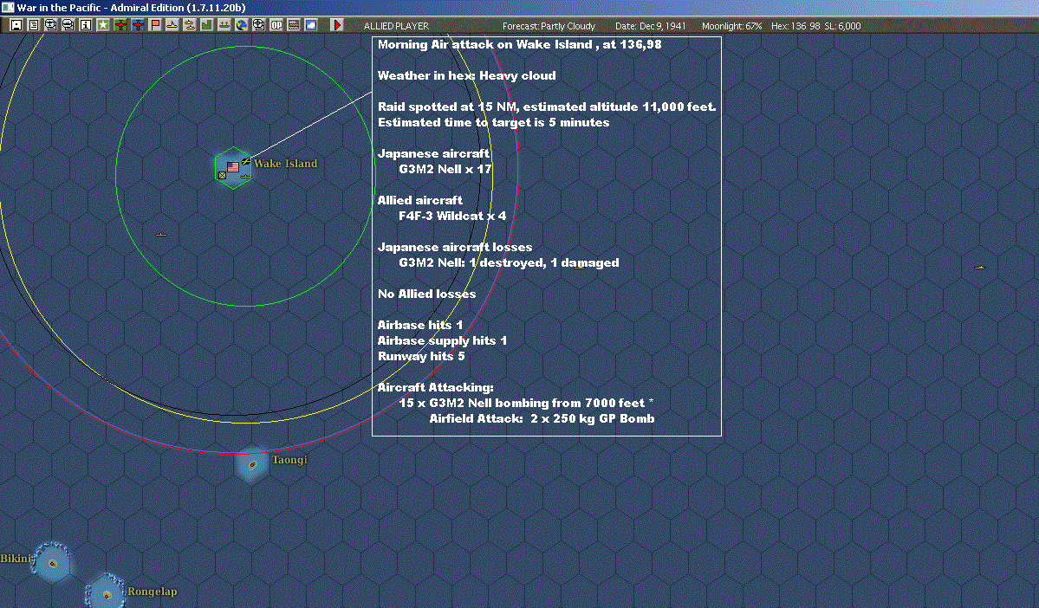Click 'Weather in hex: Heavy cloud' line

tap(466, 75)
